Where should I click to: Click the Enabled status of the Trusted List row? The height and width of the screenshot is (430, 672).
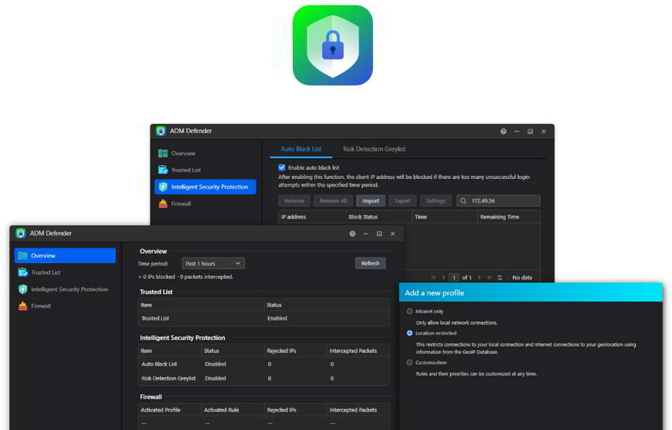277,318
